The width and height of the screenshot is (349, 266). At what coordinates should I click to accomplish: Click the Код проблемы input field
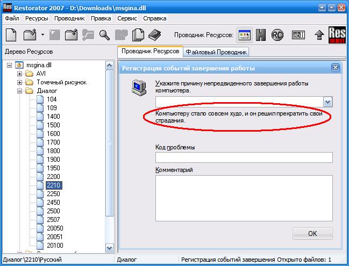pyautogui.click(x=244, y=157)
